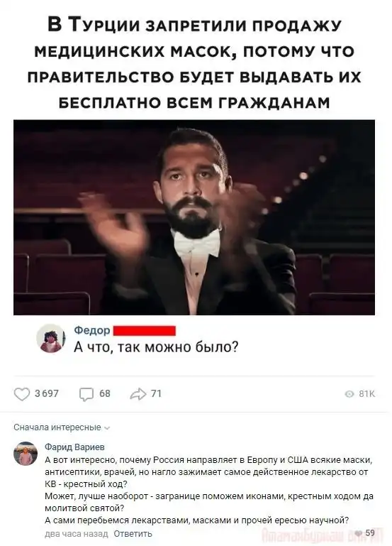Click the chevron next to Сначала интересные
Viewport: 392px width, 546px height.
pos(107,428)
